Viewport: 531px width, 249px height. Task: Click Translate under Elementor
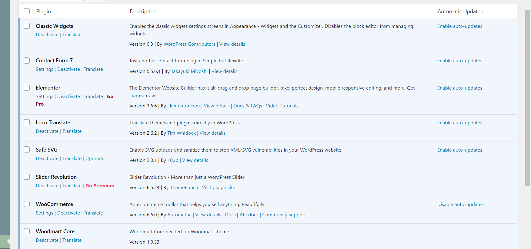pos(93,97)
